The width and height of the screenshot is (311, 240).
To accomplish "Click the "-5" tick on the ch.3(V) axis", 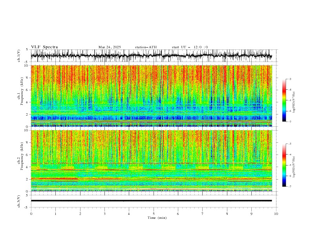I will pyautogui.click(x=27, y=207).
